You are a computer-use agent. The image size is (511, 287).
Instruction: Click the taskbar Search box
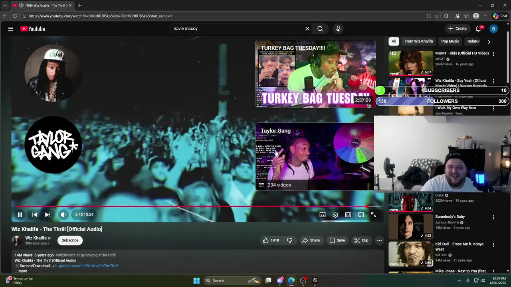tap(233, 281)
